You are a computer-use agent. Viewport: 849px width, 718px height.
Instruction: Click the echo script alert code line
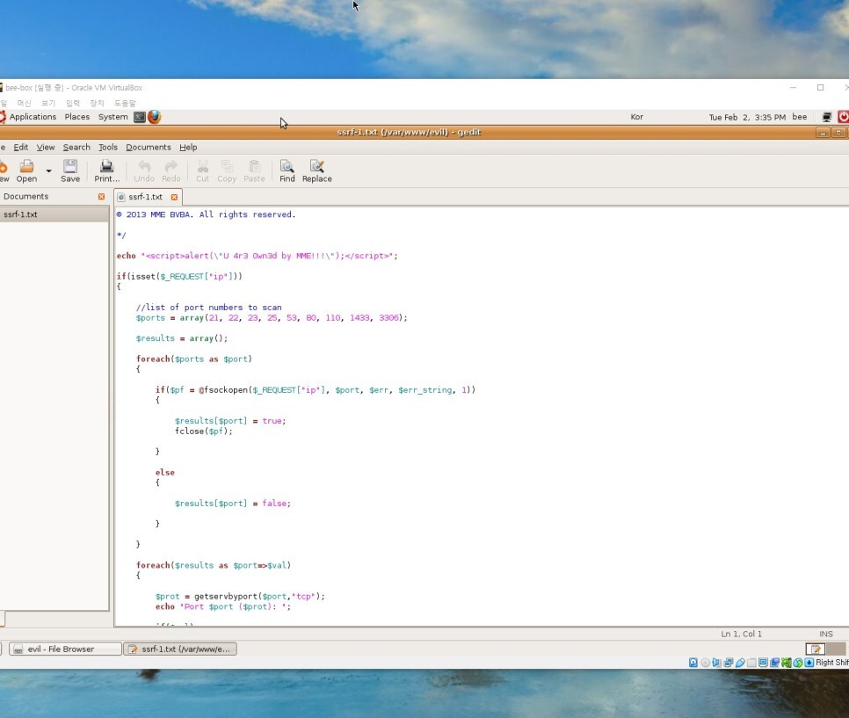pyautogui.click(x=257, y=256)
